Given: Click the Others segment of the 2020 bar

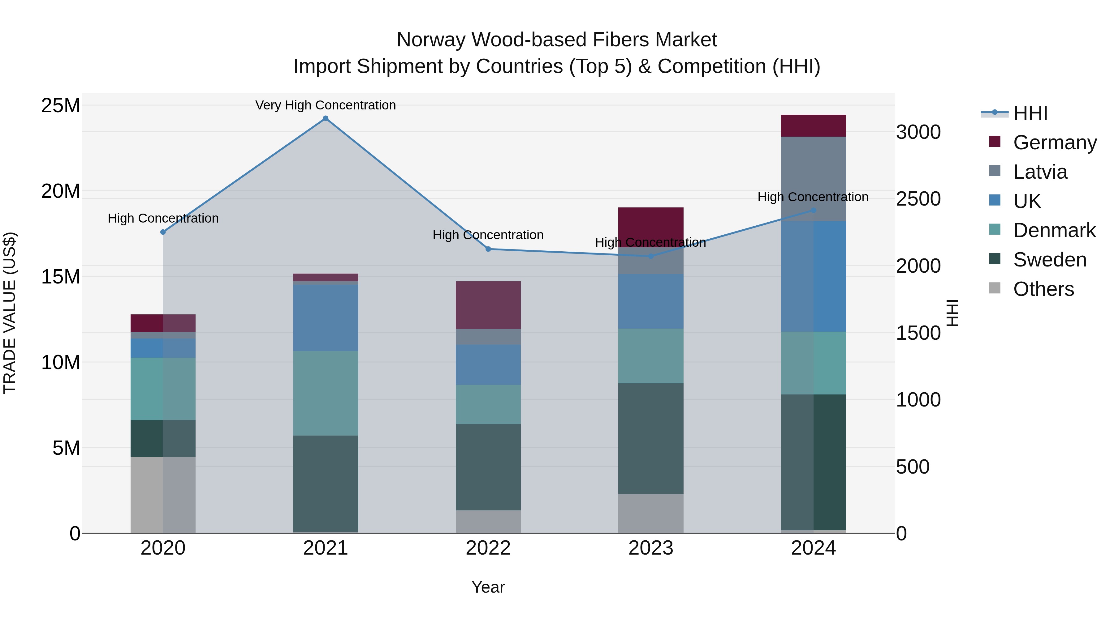Looking at the screenshot, I should coord(163,495).
